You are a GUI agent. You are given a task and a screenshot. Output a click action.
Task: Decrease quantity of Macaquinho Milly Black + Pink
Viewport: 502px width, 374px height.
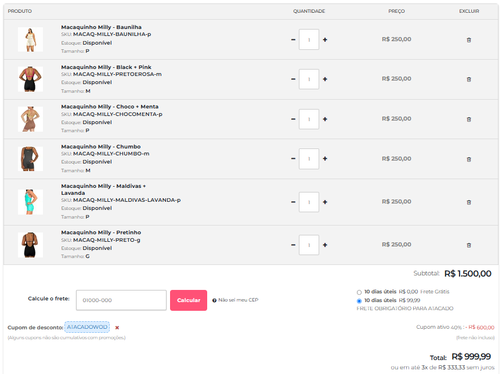pyautogui.click(x=293, y=79)
